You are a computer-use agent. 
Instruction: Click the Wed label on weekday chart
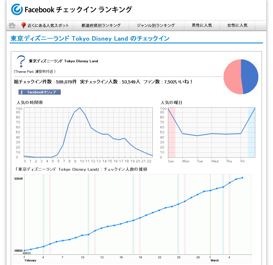(x=215, y=161)
